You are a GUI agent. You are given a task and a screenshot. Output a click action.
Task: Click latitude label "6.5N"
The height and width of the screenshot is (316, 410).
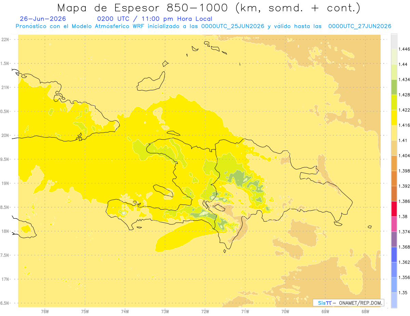(5, 303)
